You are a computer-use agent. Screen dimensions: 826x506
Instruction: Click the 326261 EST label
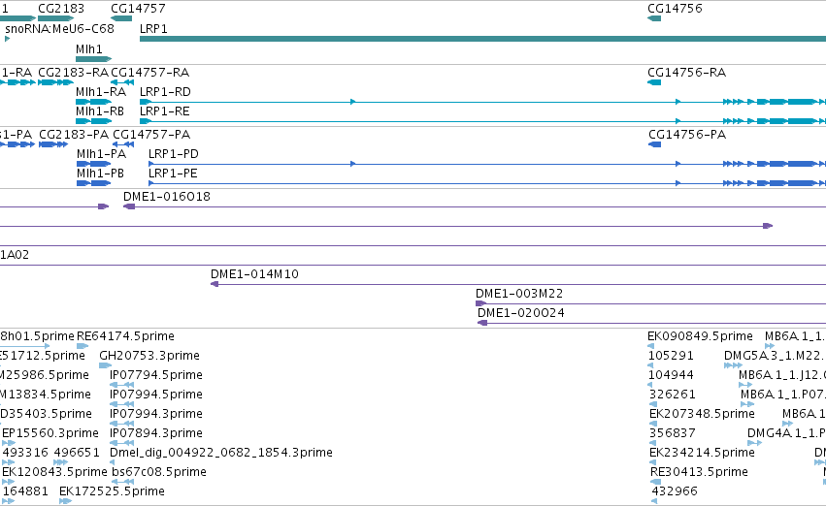pyautogui.click(x=673, y=395)
